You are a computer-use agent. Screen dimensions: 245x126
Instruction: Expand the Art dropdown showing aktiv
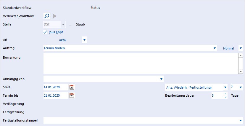point(84,40)
